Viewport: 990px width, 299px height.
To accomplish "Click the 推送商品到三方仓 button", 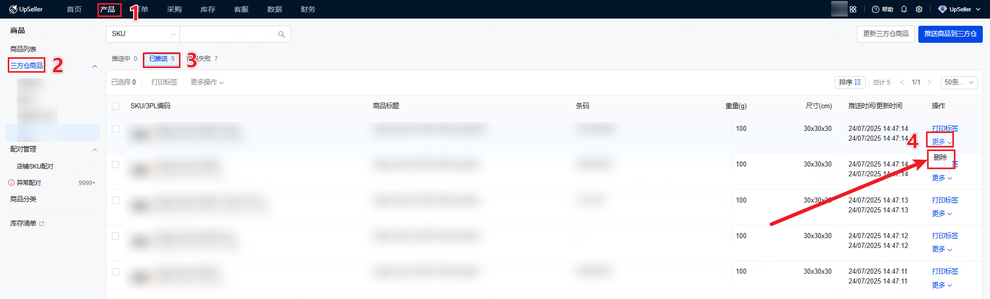I will [950, 34].
